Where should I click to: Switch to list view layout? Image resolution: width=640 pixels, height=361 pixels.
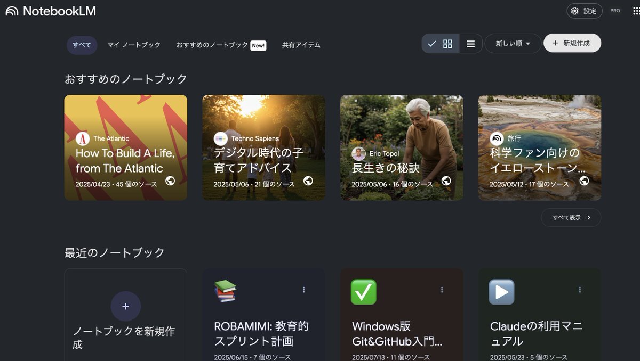[x=470, y=44]
